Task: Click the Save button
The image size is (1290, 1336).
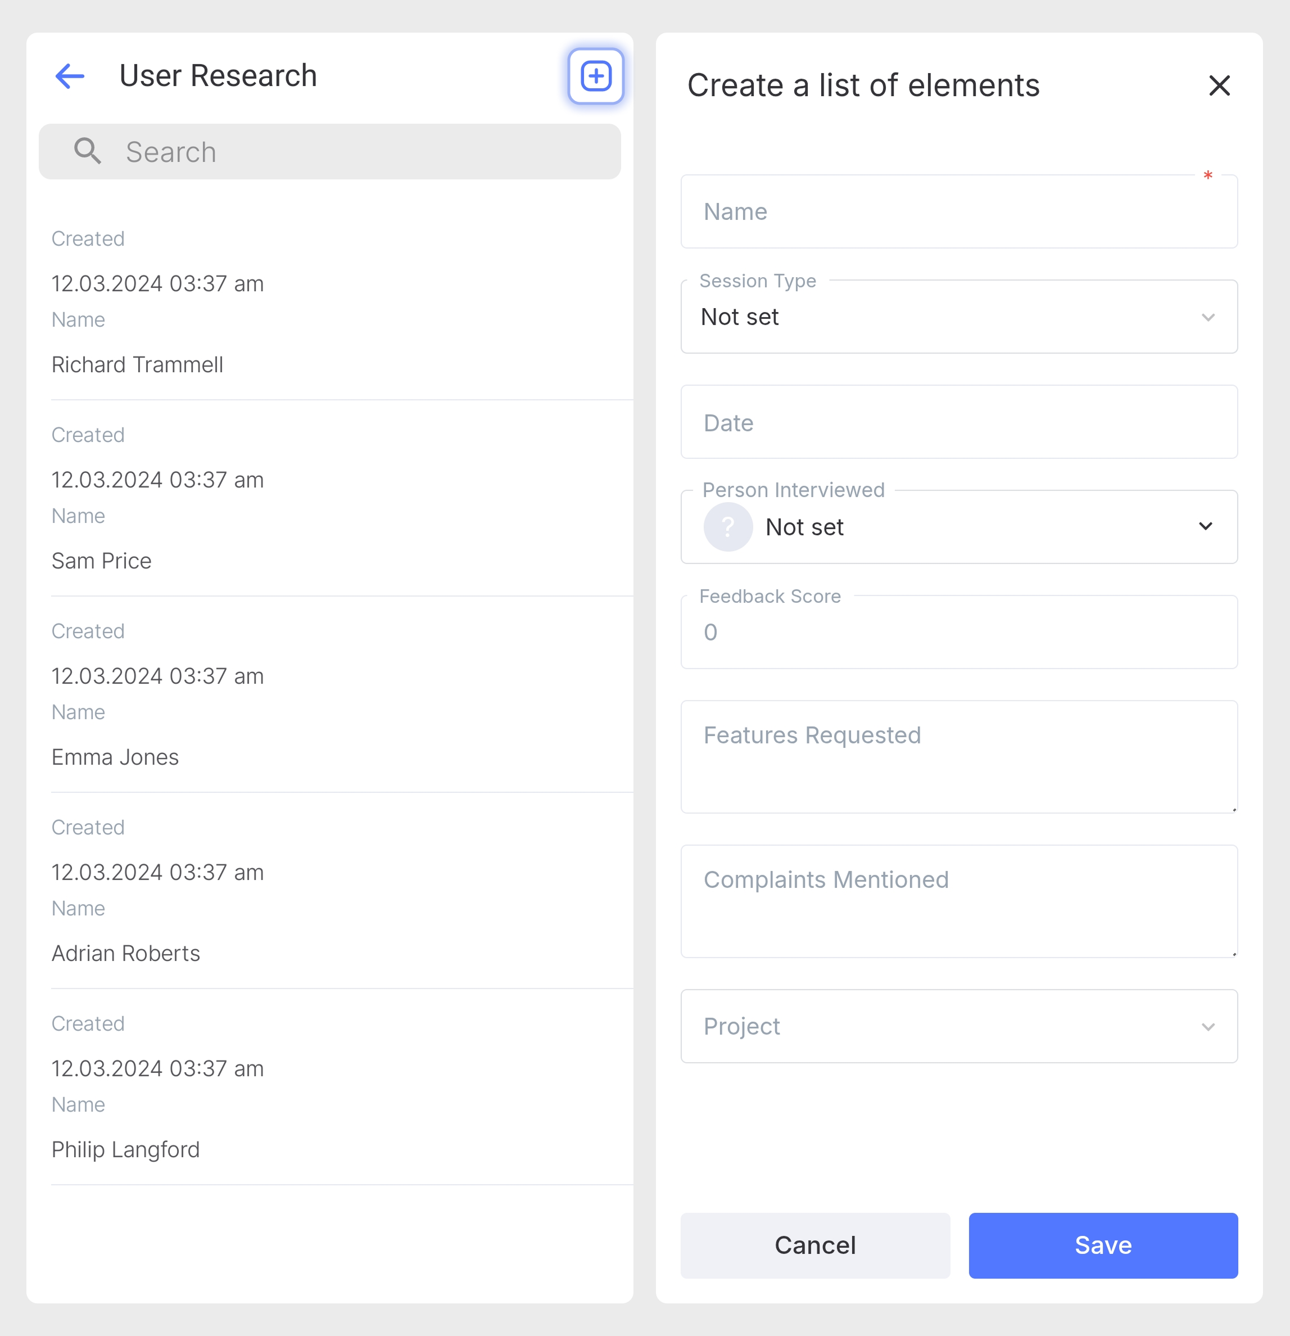Action: 1103,1245
